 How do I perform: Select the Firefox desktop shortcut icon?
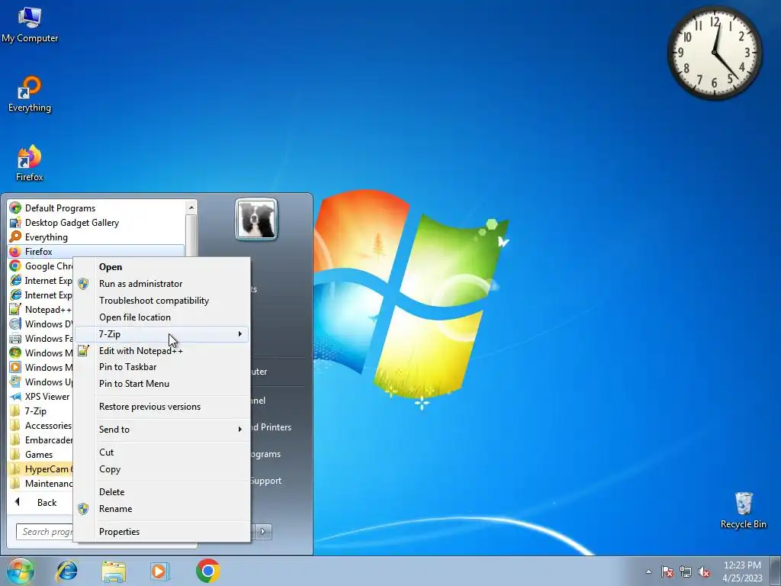[30, 163]
